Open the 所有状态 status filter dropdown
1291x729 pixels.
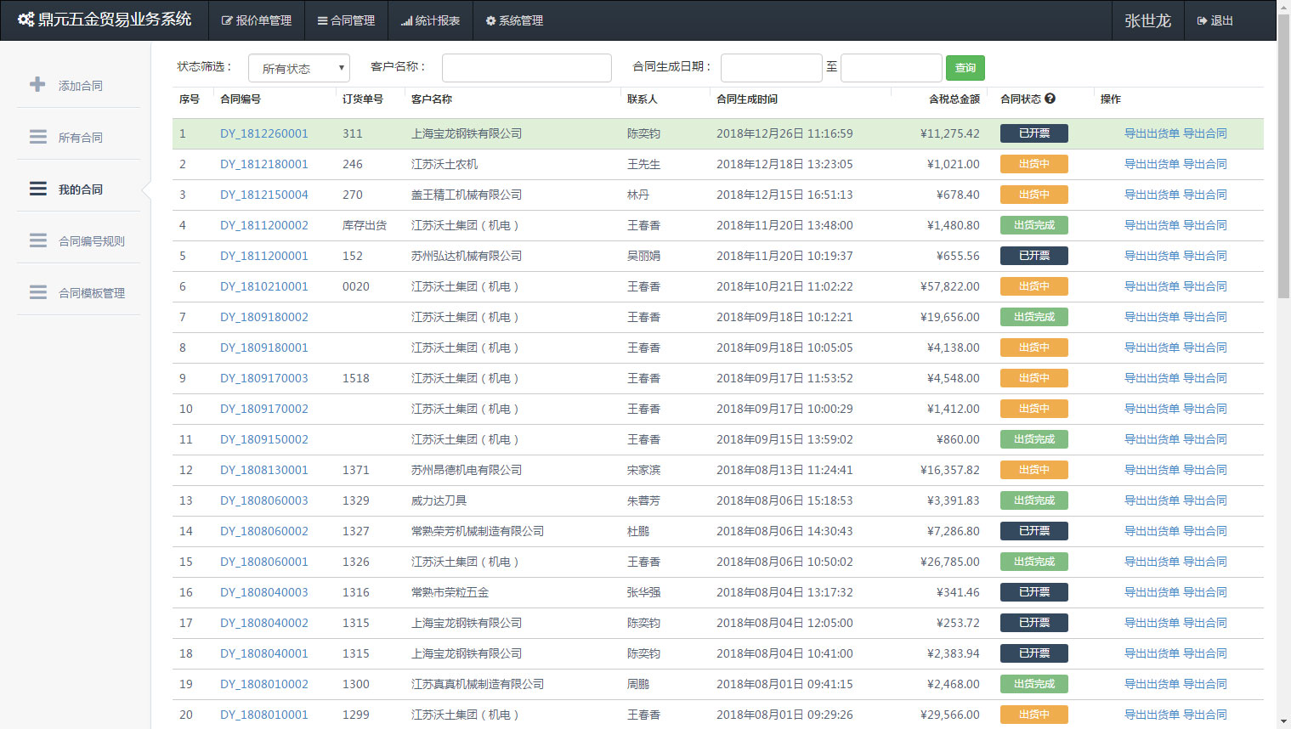298,68
